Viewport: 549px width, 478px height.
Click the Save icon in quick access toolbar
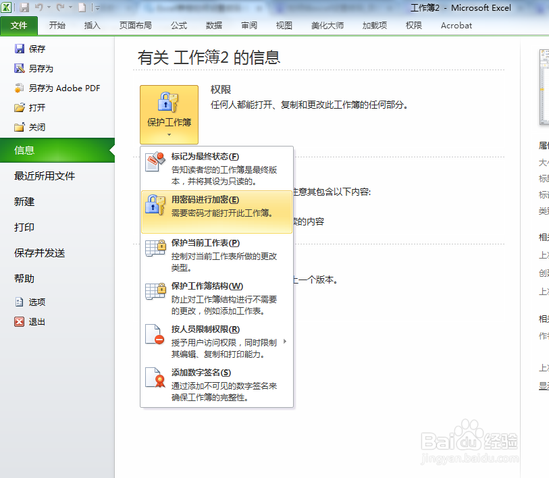(x=24, y=7)
